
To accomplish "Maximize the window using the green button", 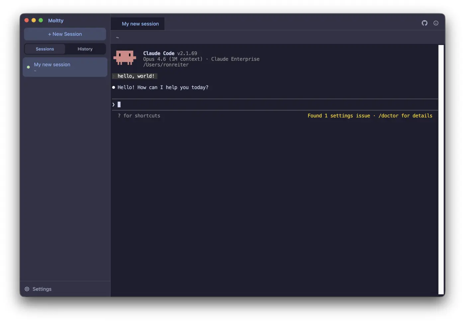I will 41,20.
